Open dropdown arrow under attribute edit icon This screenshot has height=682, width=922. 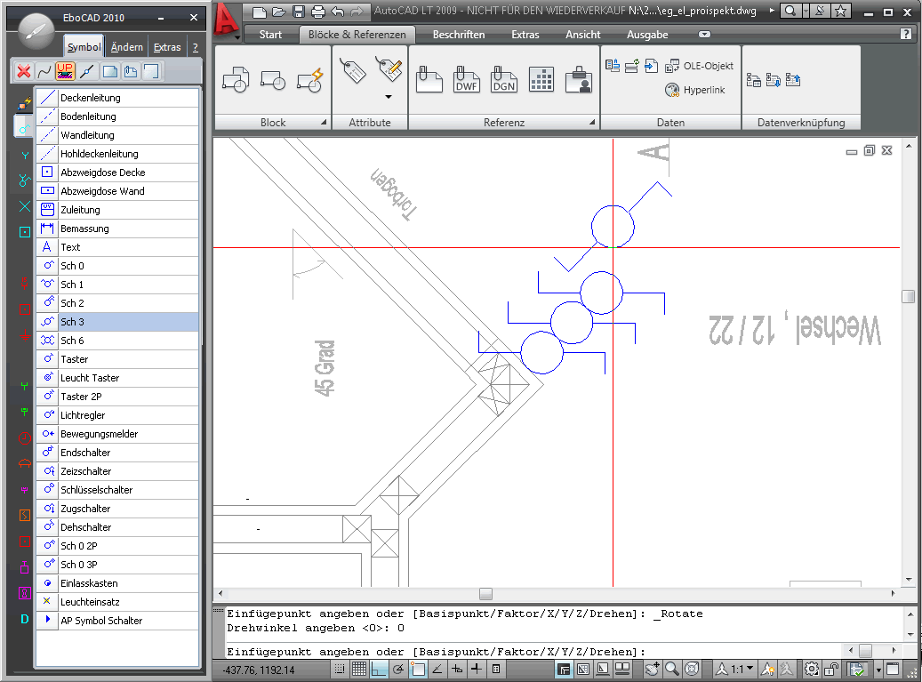(388, 96)
